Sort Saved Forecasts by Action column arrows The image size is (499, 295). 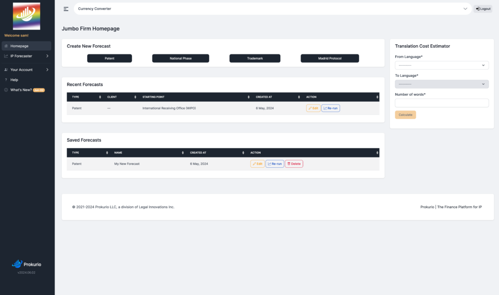[377, 153]
